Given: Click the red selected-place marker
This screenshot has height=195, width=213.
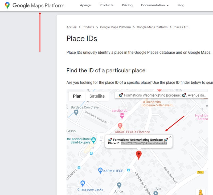Looking at the screenshot, I should pyautogui.click(x=139, y=155).
